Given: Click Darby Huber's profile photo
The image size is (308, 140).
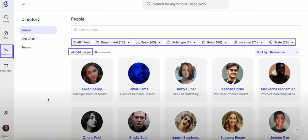Looking at the screenshot, I should [x=186, y=73].
